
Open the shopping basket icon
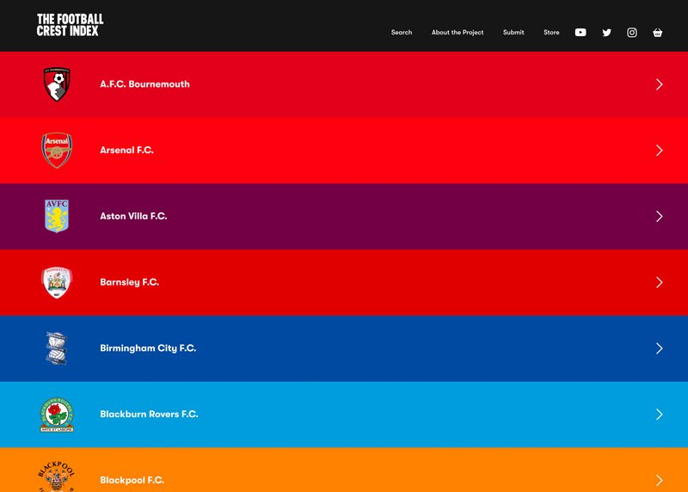pos(657,33)
